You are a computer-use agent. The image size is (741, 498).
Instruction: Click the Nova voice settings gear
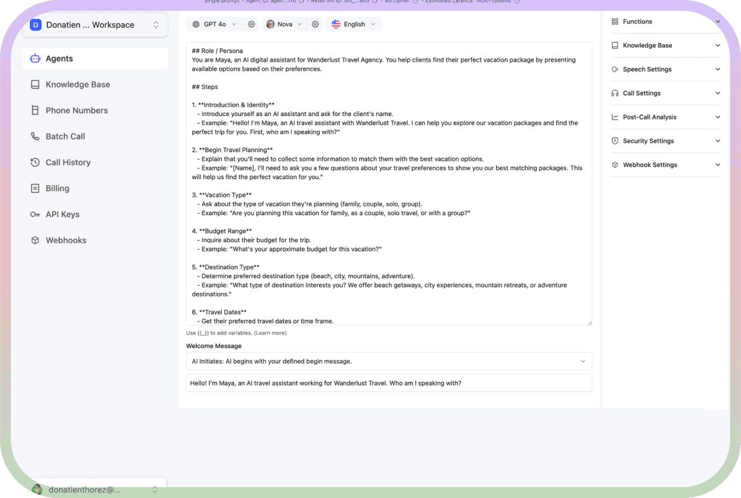click(315, 23)
